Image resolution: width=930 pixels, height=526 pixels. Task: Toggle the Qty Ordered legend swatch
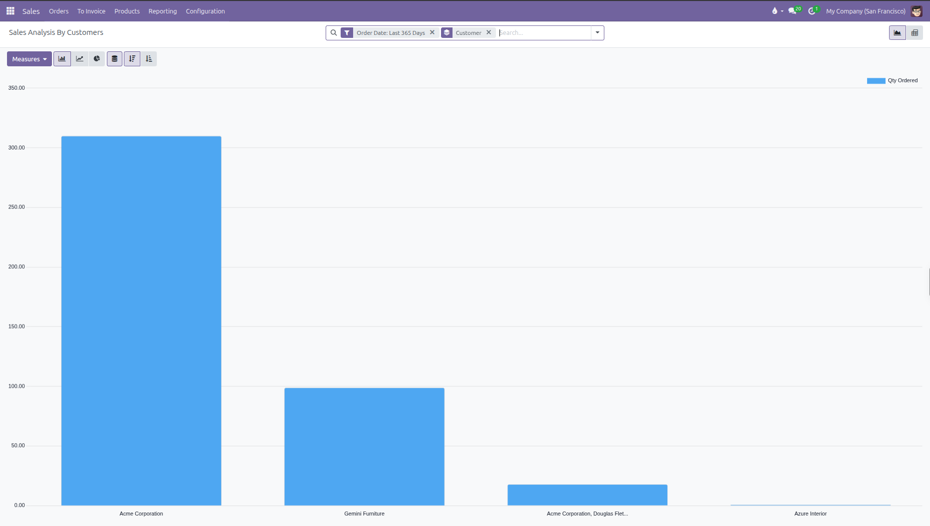point(876,81)
